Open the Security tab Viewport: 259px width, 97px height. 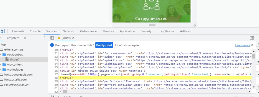click(x=146, y=31)
